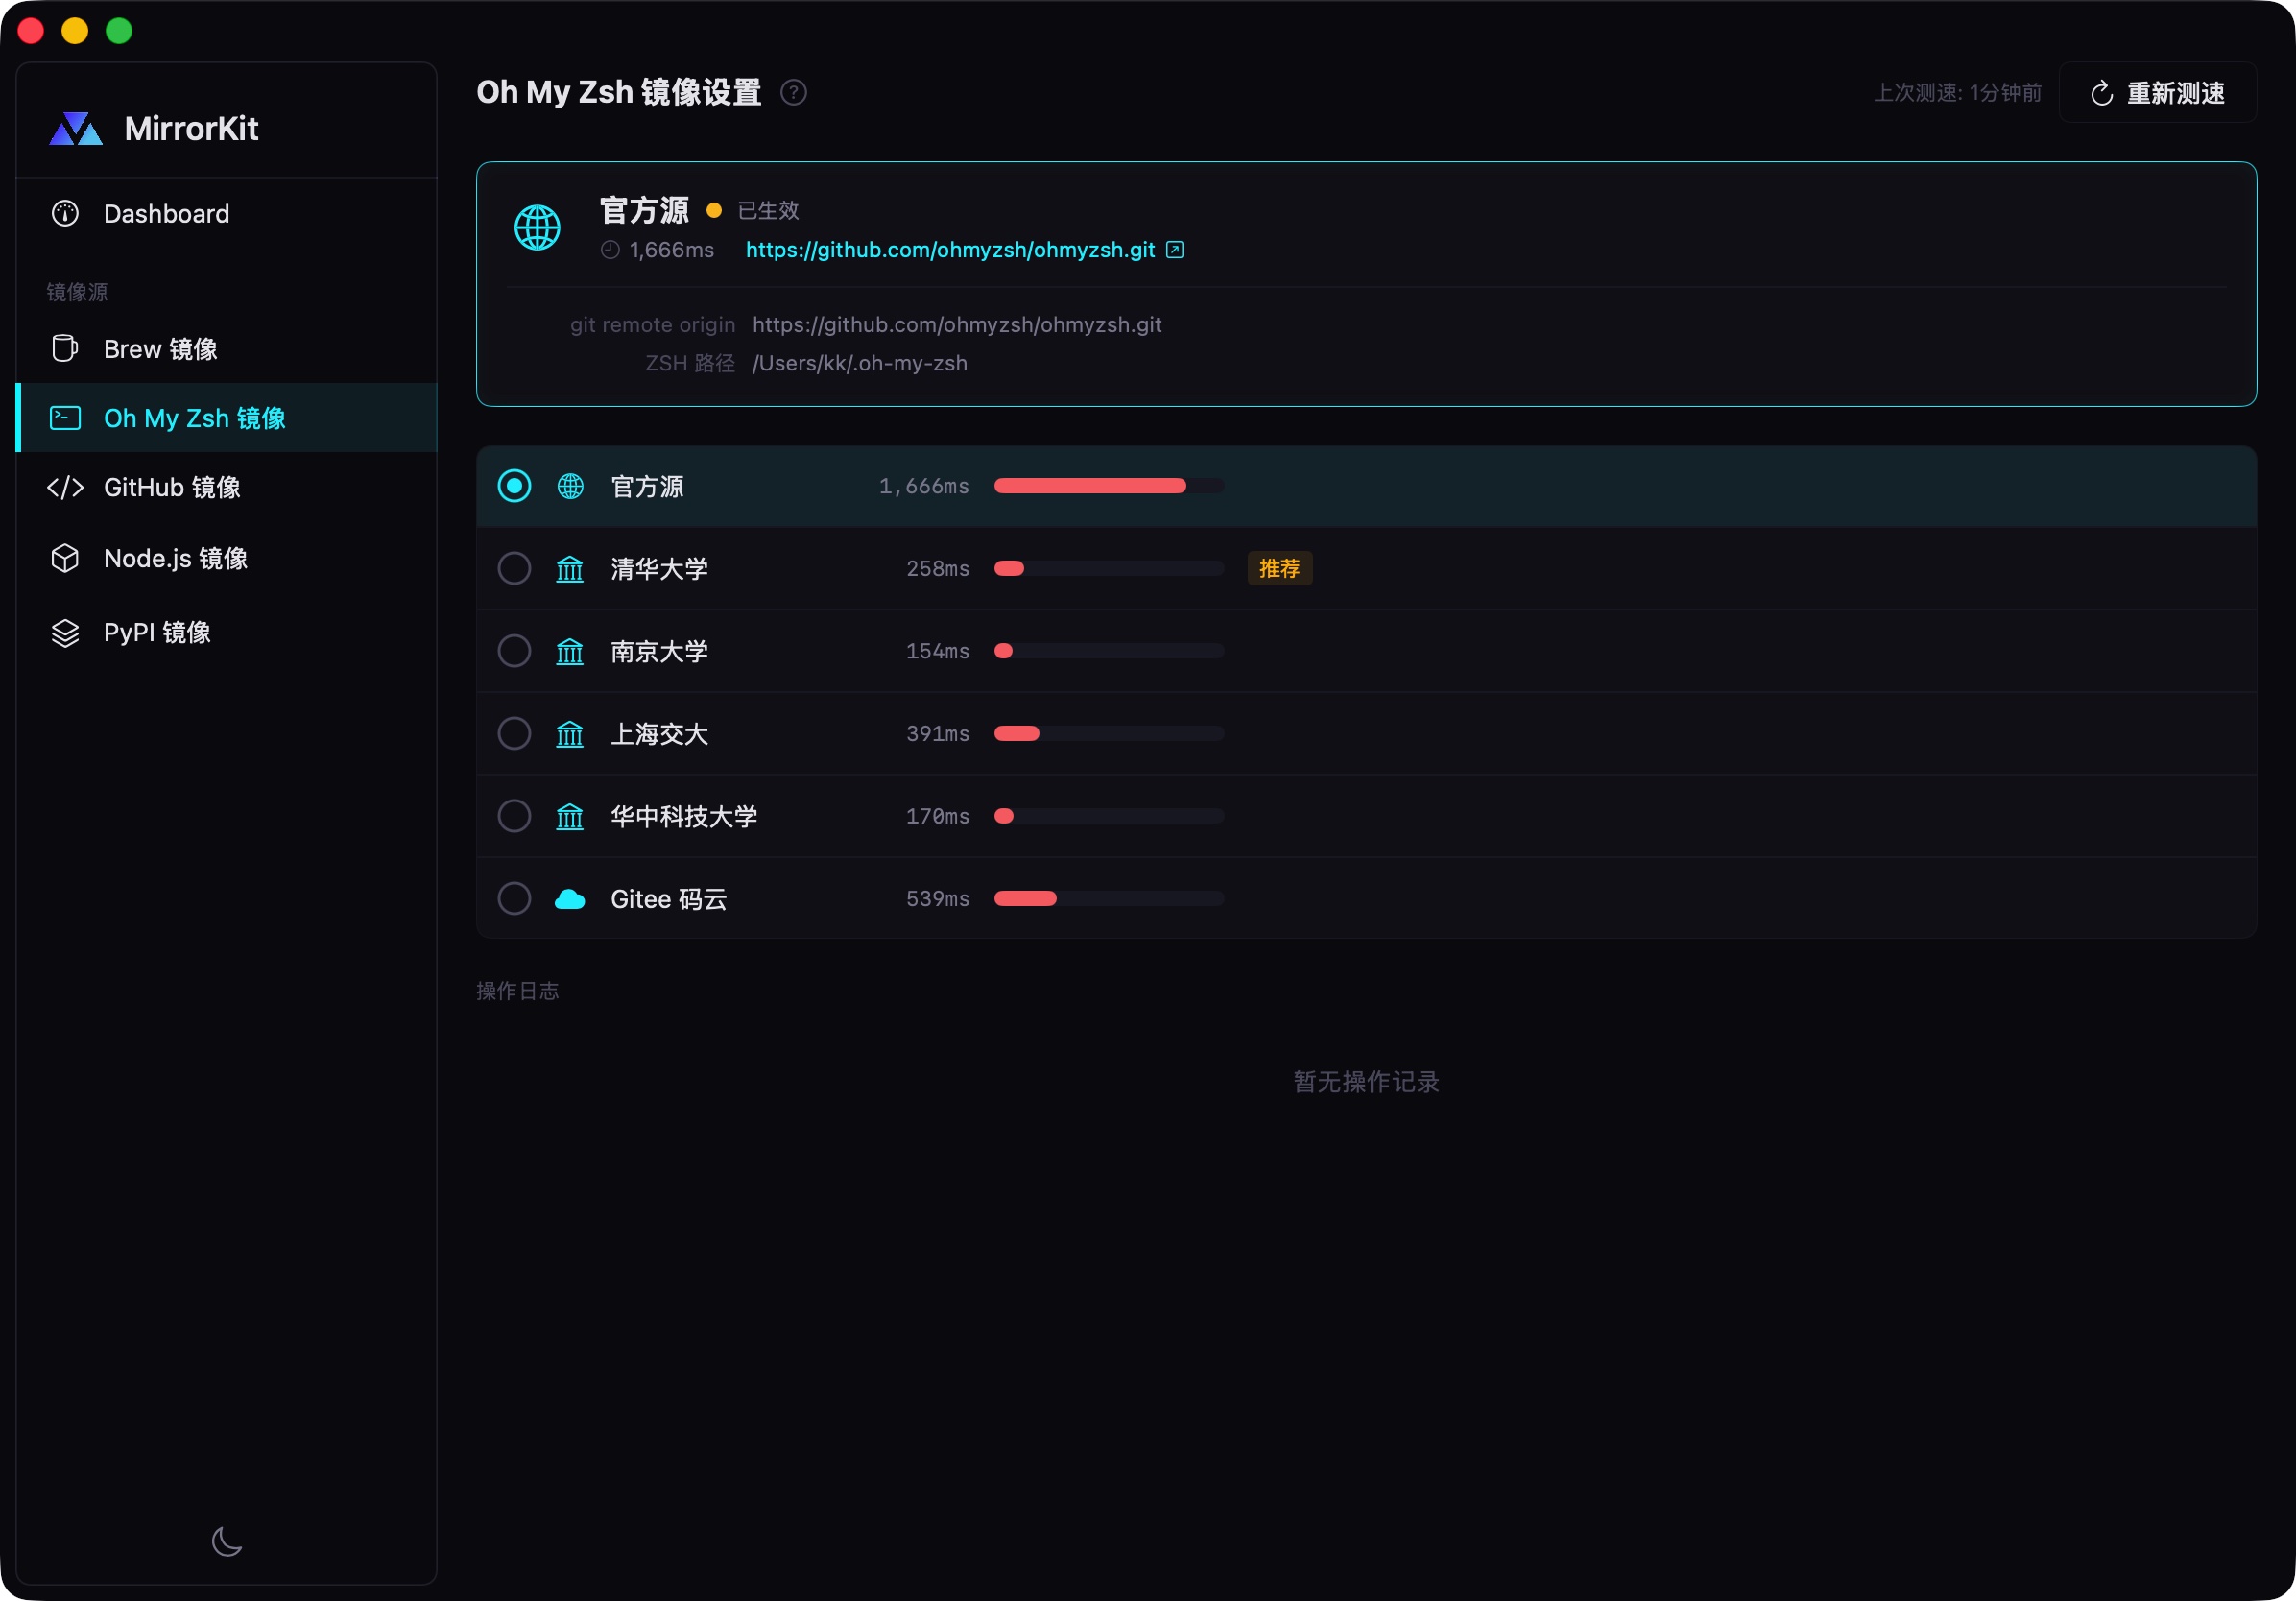Viewport: 2296px width, 1601px height.
Task: Click the 重新测速 button
Action: tap(2158, 93)
